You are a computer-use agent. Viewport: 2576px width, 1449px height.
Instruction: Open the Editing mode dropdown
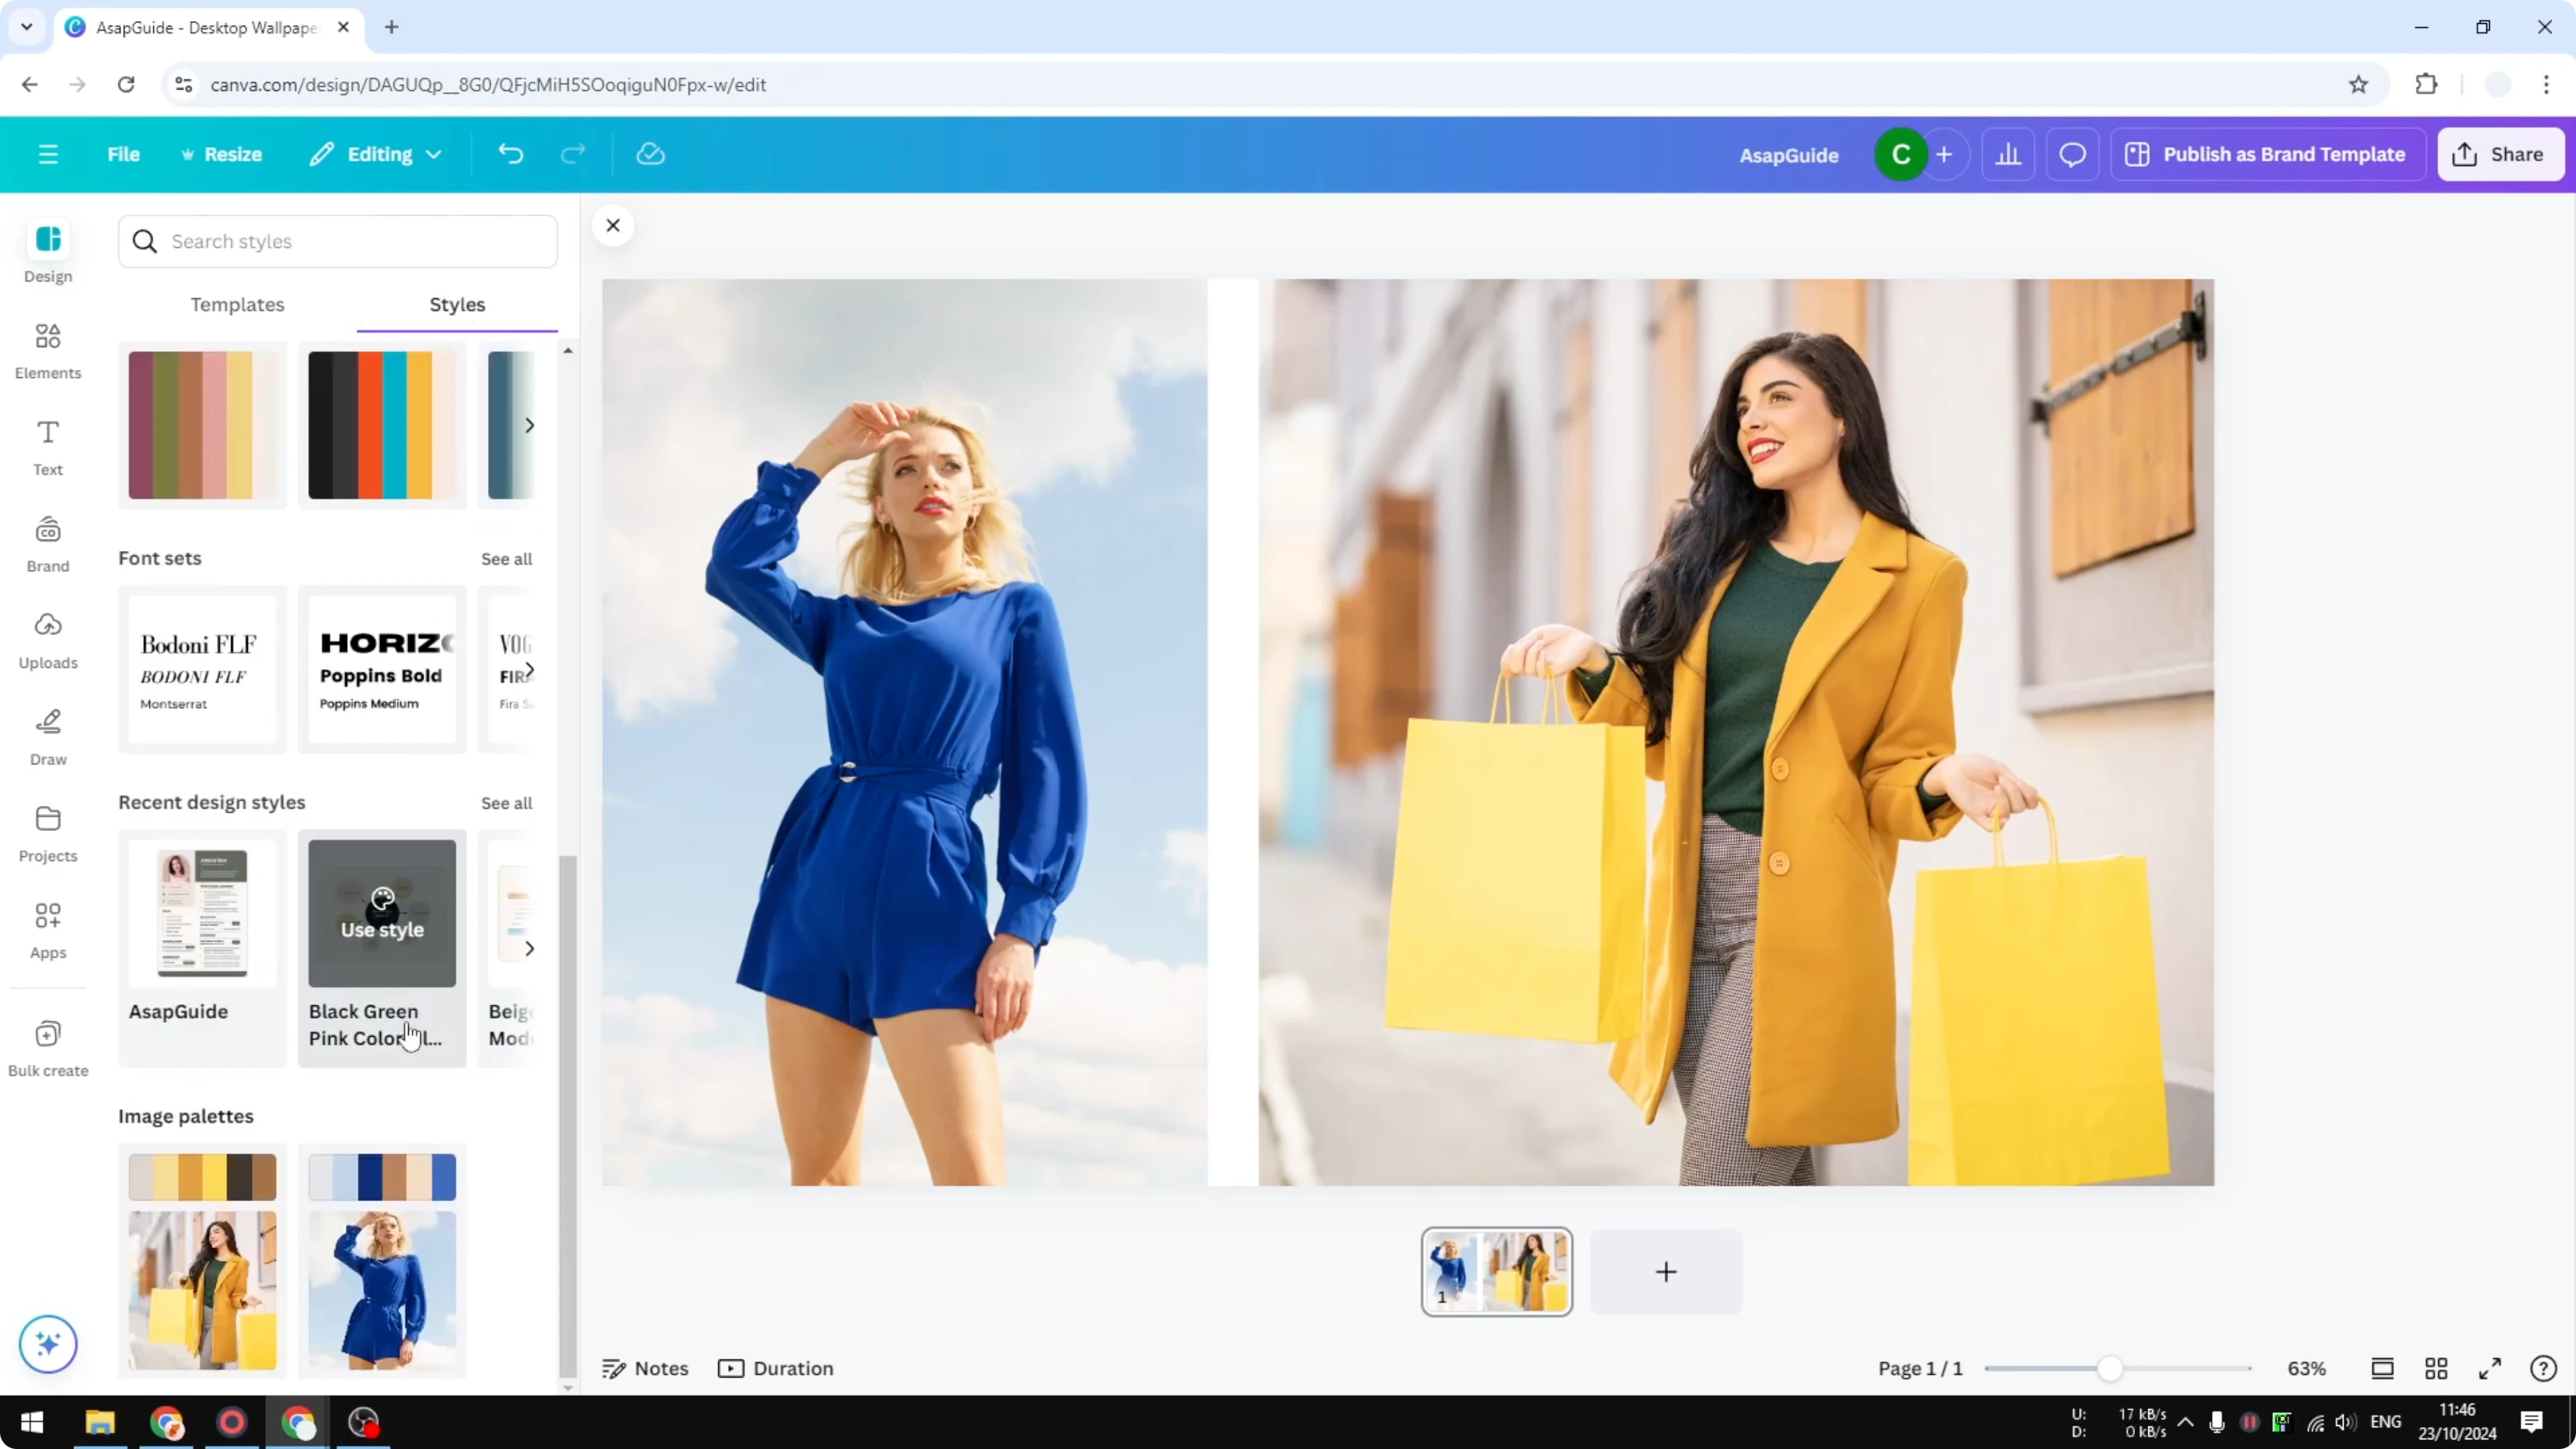click(x=376, y=154)
